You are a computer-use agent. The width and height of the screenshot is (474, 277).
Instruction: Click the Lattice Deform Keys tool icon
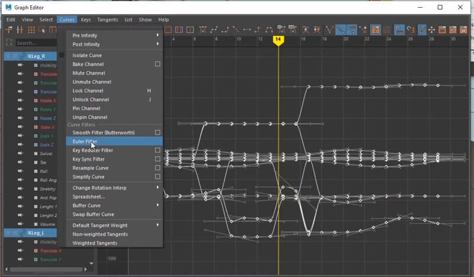[x=31, y=29]
